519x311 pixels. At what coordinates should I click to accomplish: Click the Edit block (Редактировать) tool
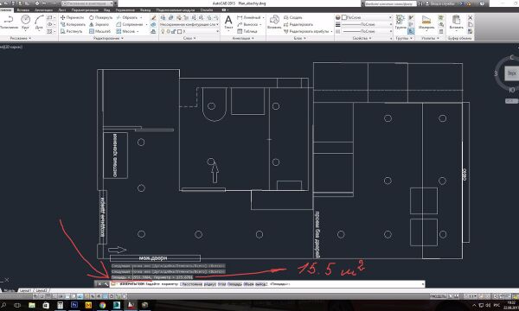298,24
